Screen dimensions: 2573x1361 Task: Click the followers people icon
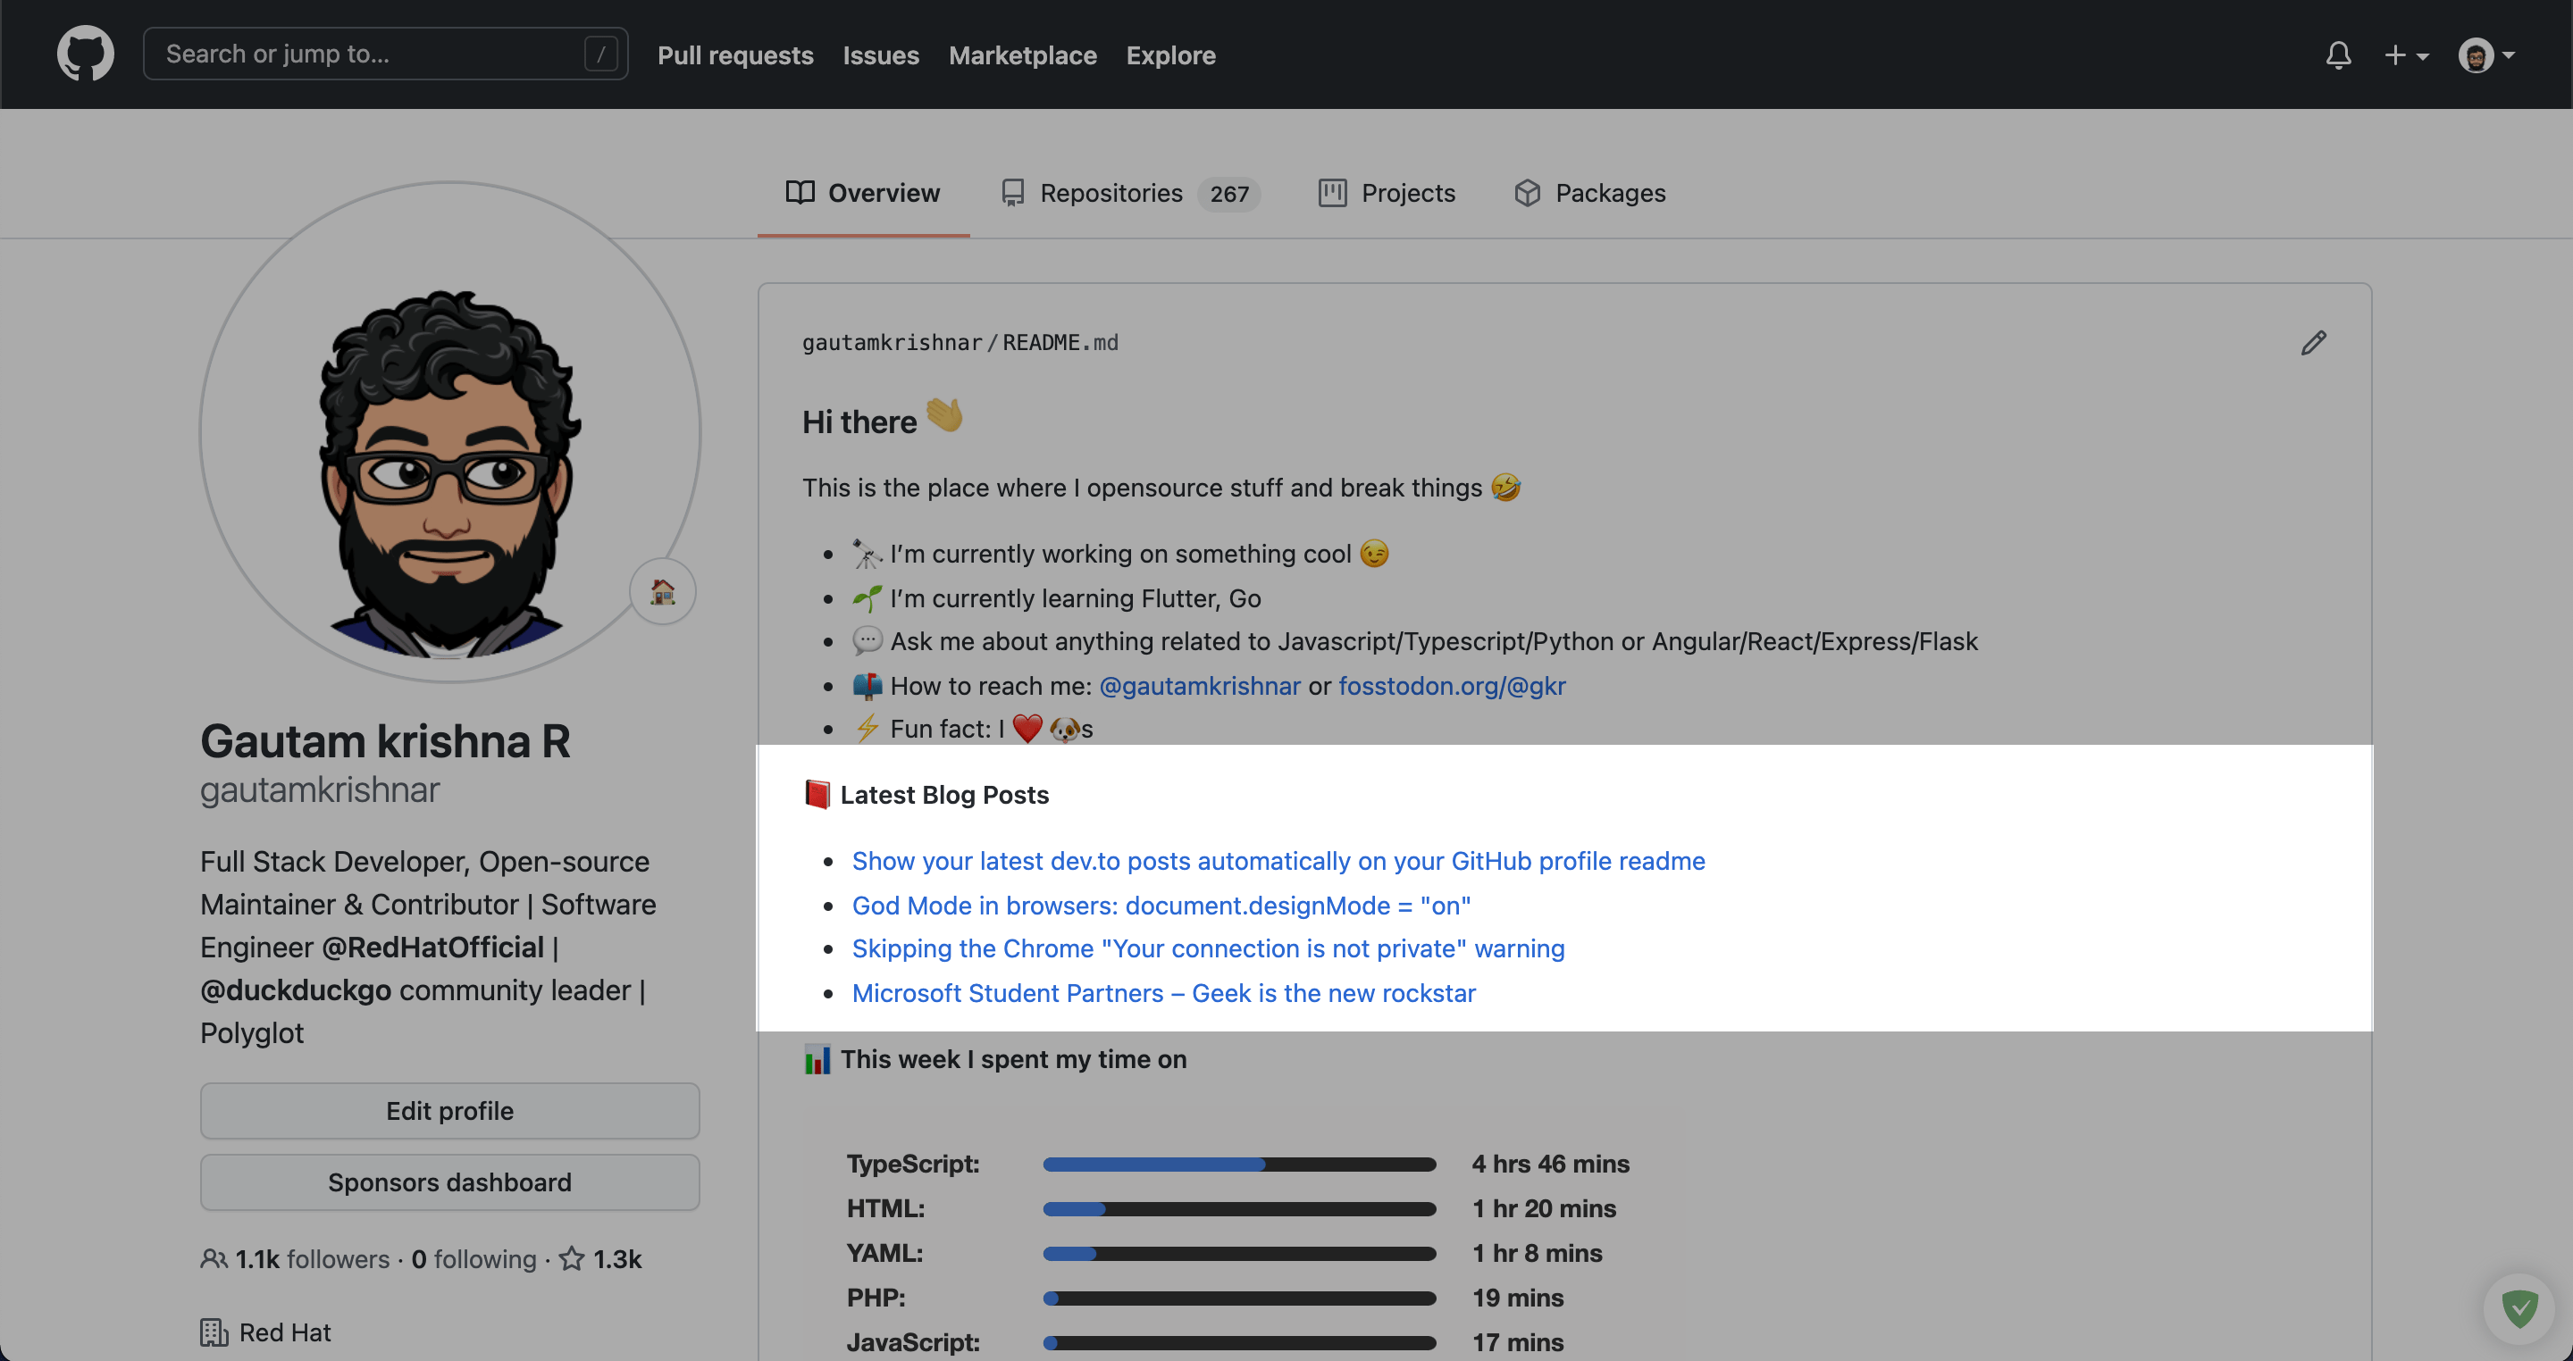214,1258
